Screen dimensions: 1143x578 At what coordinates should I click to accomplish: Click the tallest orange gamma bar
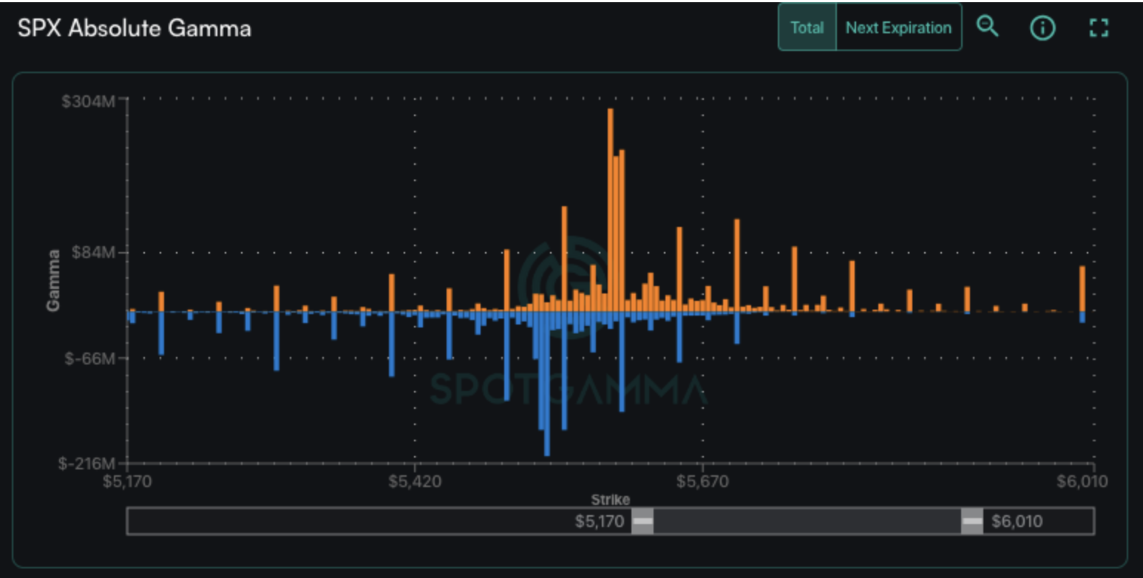pyautogui.click(x=611, y=210)
